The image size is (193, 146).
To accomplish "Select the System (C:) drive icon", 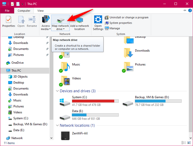I will pyautogui.click(x=65, y=102).
